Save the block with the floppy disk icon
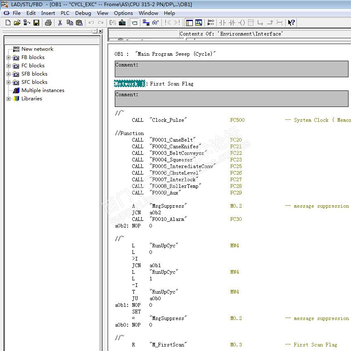351x351 pixels. 36,23
